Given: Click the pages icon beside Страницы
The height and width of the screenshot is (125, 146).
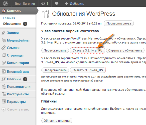Looking at the screenshot, I should click(4, 55).
